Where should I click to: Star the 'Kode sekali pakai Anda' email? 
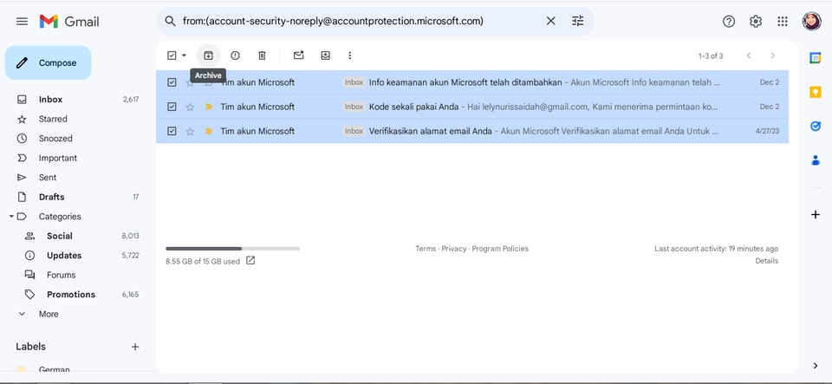pos(190,107)
